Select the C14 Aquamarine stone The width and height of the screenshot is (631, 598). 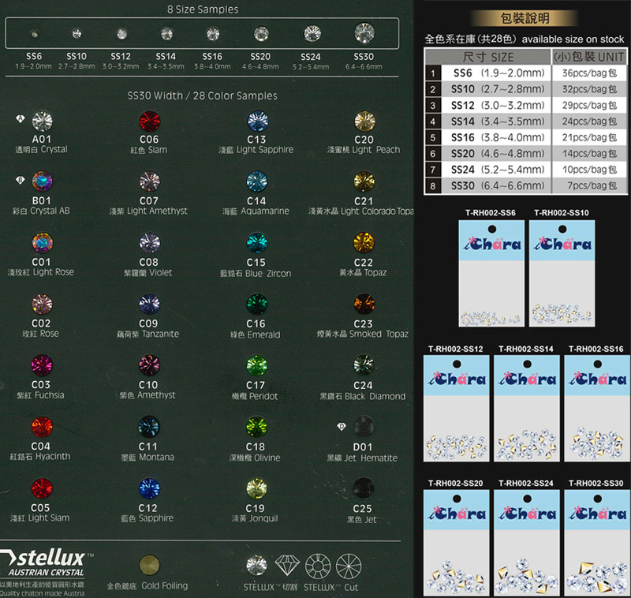coord(257,181)
